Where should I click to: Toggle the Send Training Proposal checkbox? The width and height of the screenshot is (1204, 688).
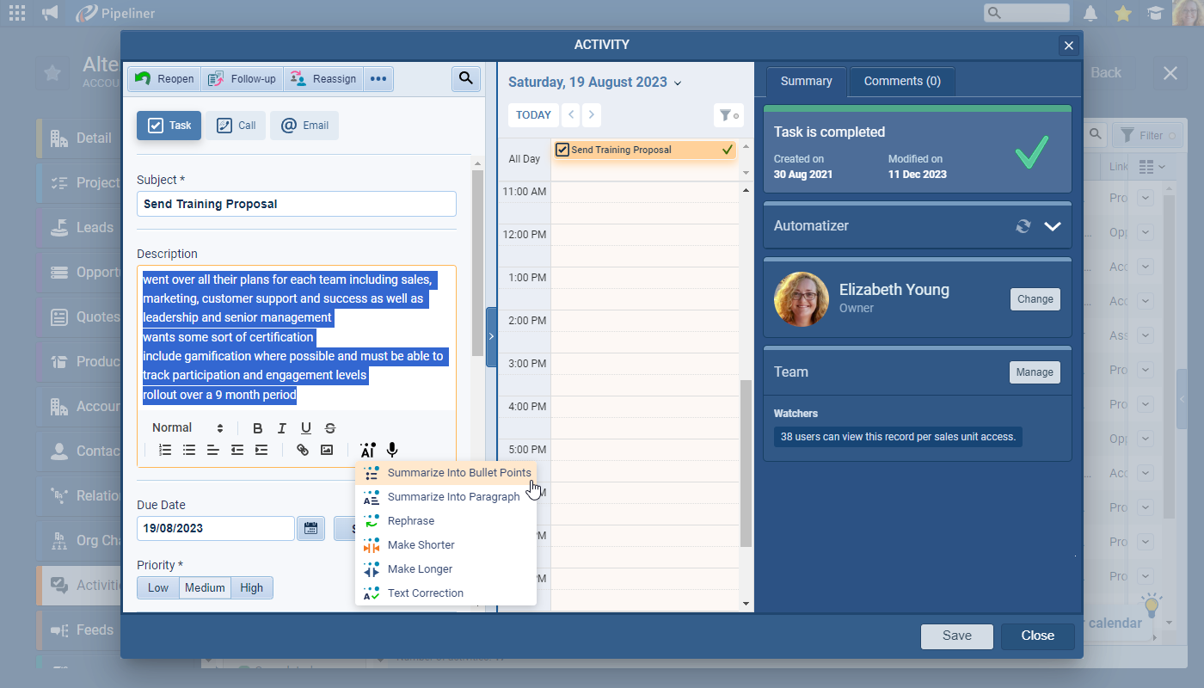(x=562, y=150)
